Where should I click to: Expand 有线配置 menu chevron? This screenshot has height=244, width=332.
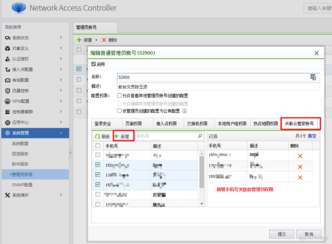pyautogui.click(x=61, y=80)
